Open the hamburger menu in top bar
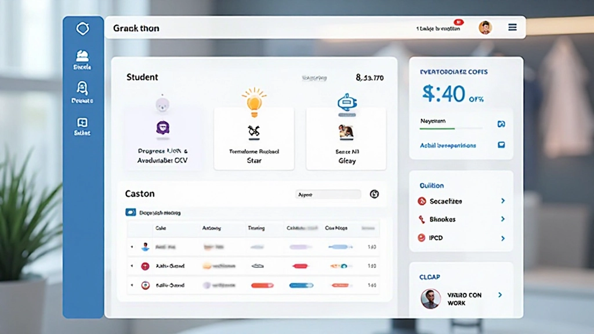 [x=512, y=27]
